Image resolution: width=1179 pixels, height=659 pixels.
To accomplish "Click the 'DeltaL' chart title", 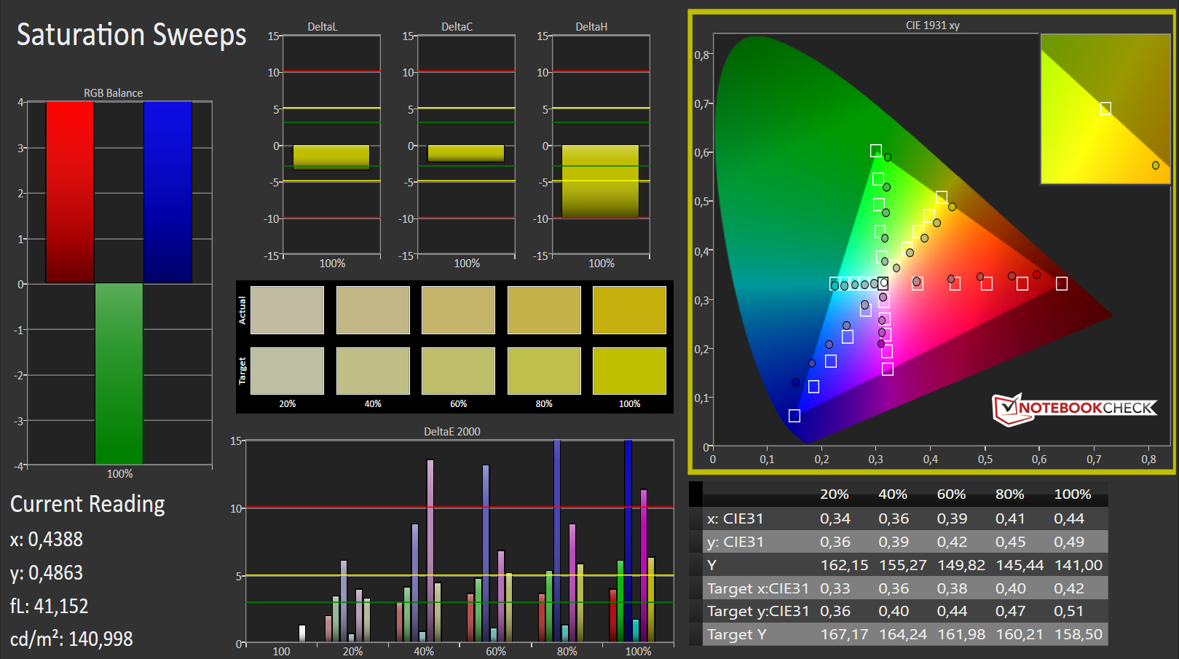I will coord(323,27).
